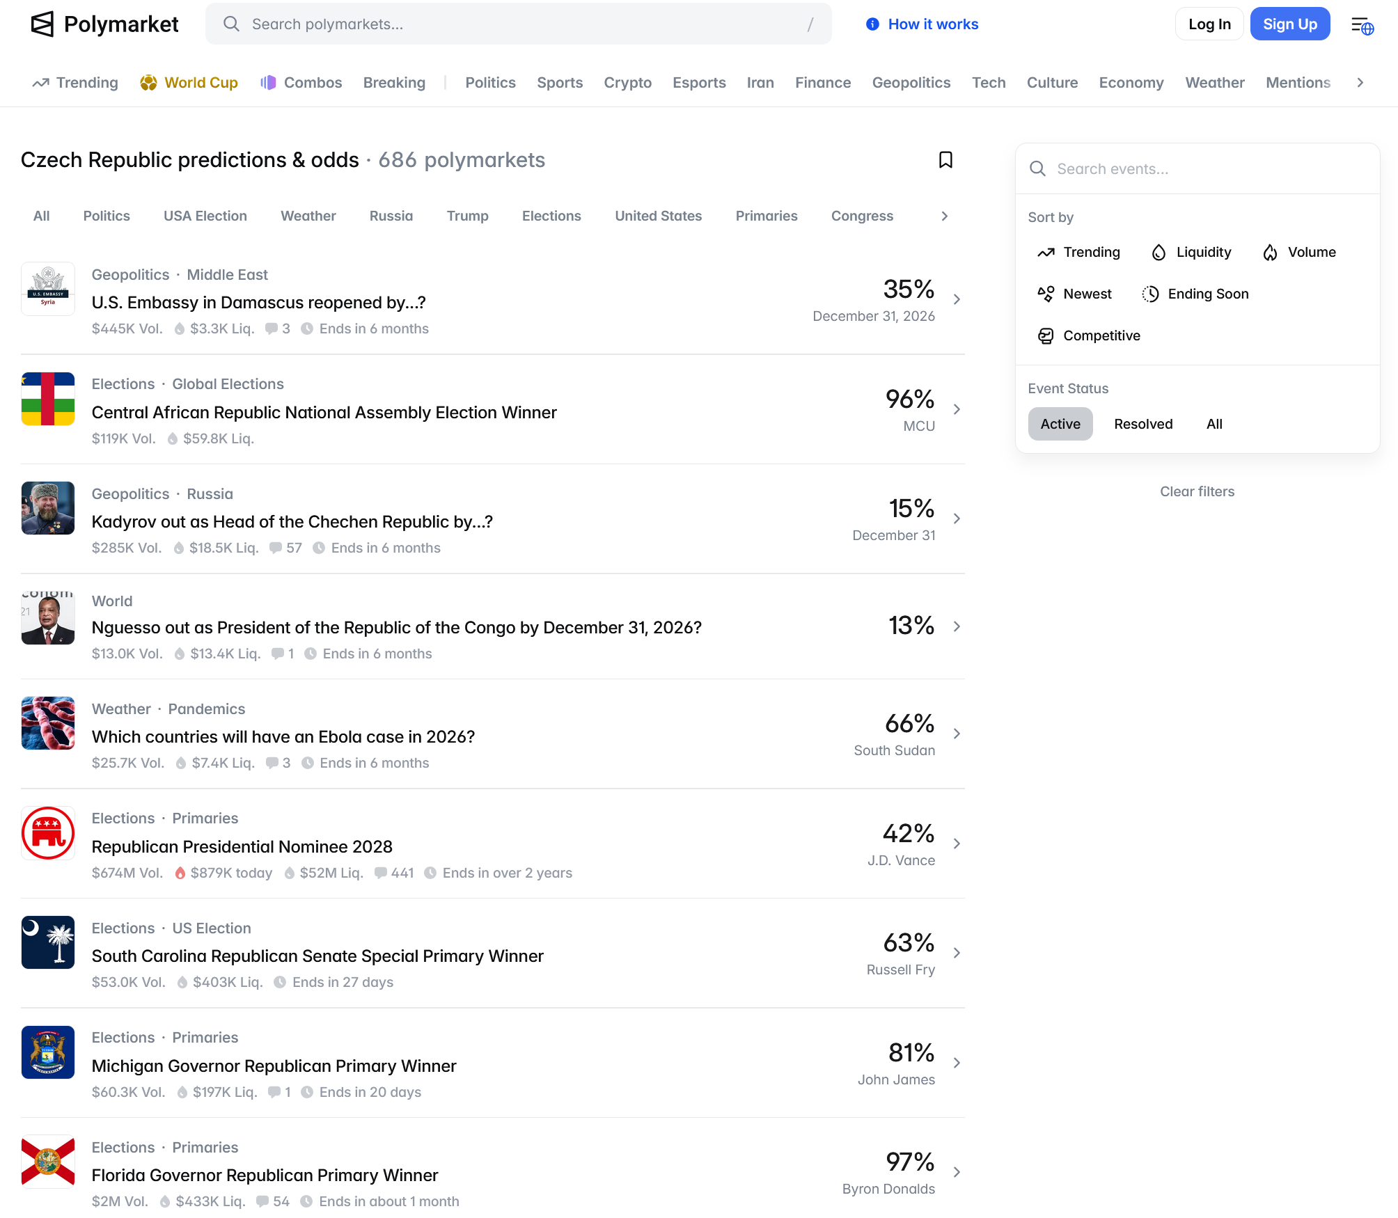The image size is (1398, 1218).
Task: Sort events by Liquidity
Action: pyautogui.click(x=1192, y=253)
